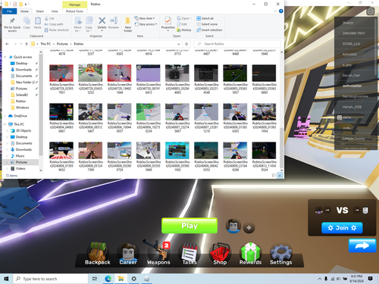
Task: Click the Edit icon in the Open group
Action: (x=179, y=24)
